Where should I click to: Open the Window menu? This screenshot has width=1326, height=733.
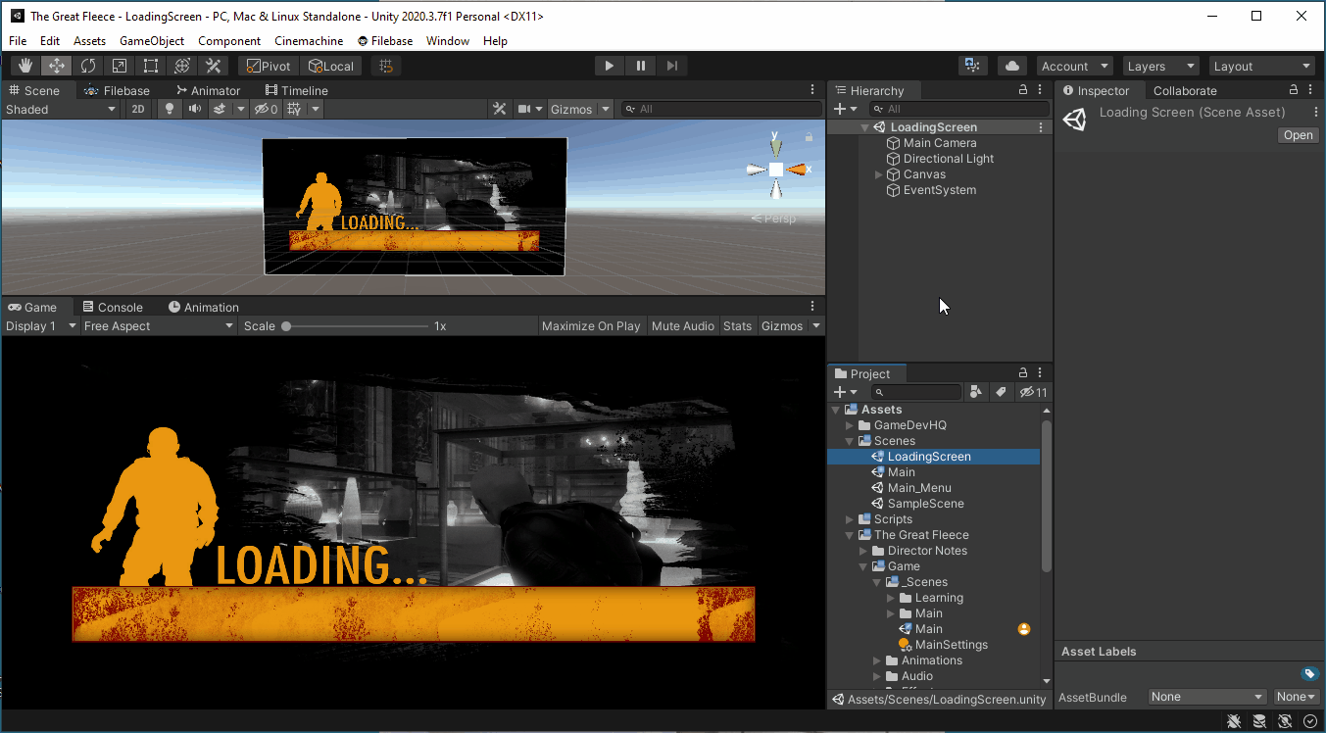pos(448,40)
